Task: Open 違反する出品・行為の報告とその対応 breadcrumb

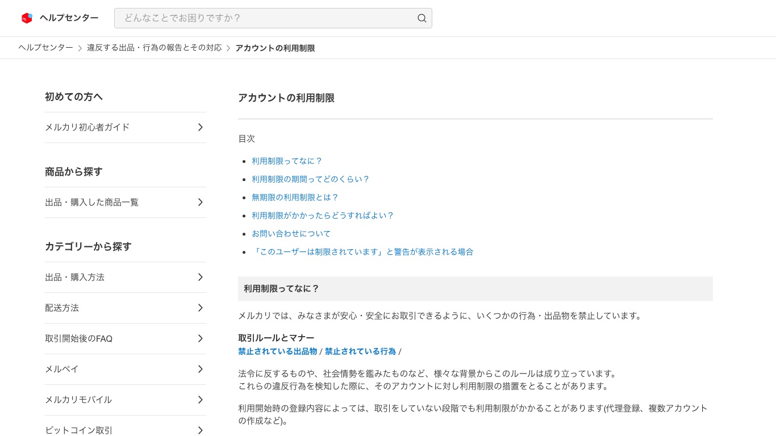Action: tap(155, 48)
